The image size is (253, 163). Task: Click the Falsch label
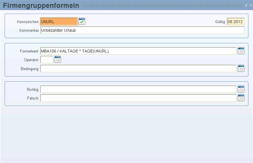click(33, 98)
